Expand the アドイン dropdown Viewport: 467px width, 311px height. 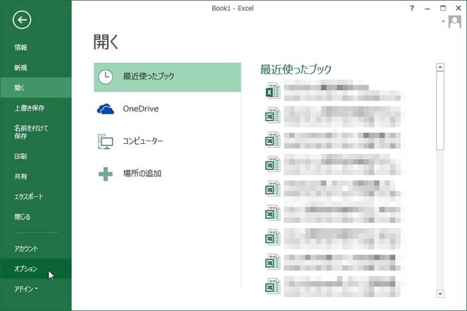[26, 288]
